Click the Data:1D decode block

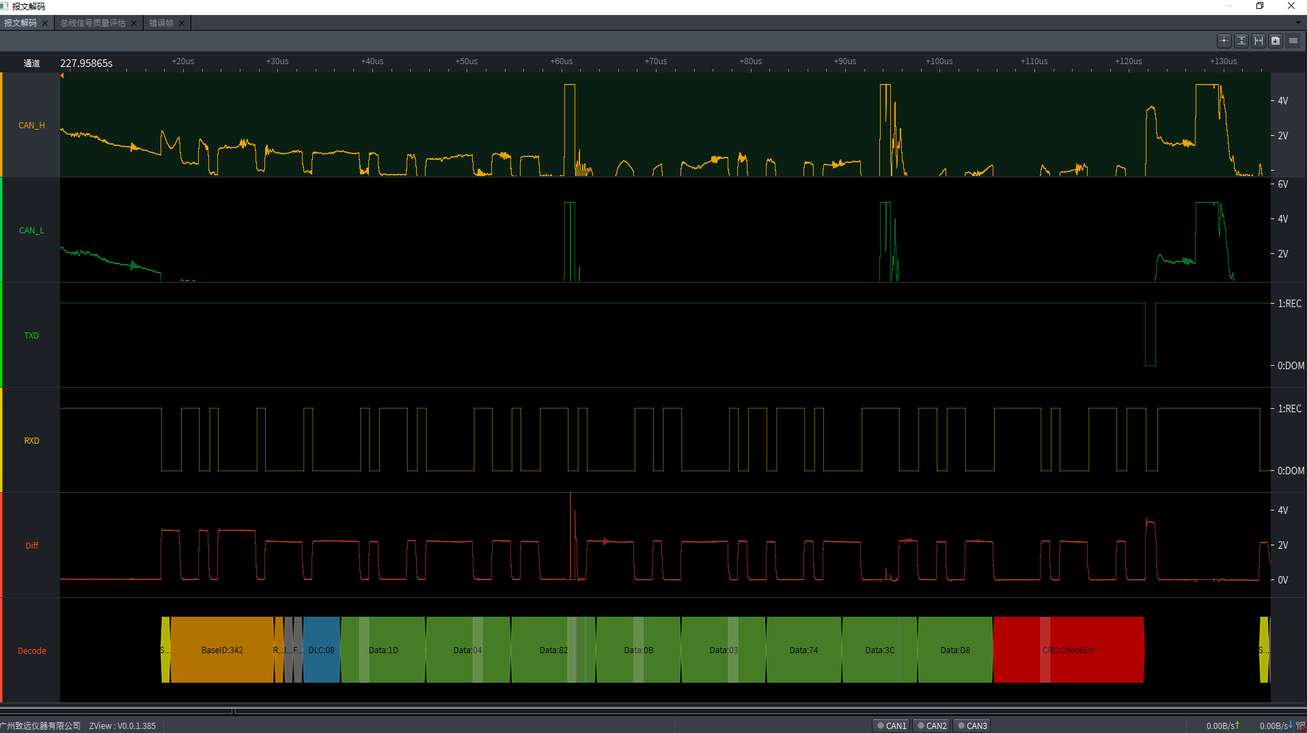point(383,650)
